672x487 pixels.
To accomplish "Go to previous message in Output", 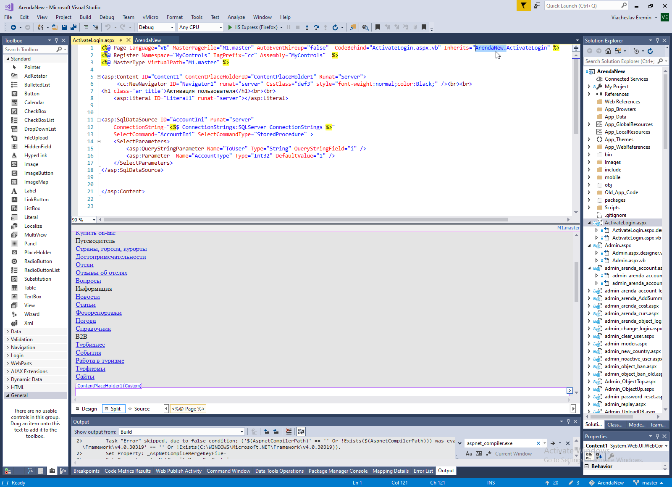I will pyautogui.click(x=267, y=432).
